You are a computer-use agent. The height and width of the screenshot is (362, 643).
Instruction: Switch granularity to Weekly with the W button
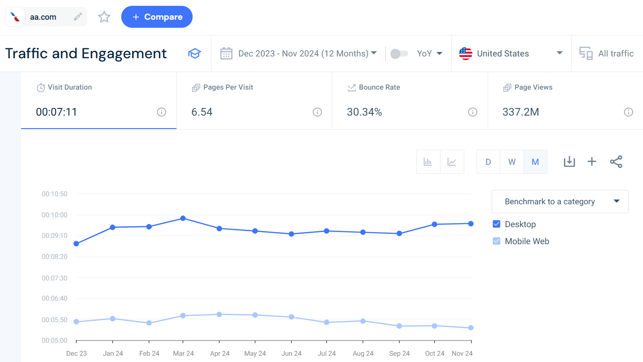(511, 161)
